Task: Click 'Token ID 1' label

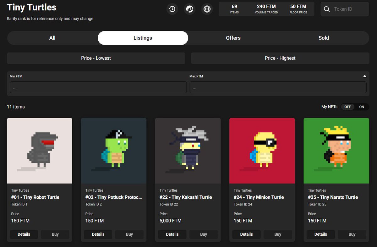Action: pyautogui.click(x=19, y=204)
